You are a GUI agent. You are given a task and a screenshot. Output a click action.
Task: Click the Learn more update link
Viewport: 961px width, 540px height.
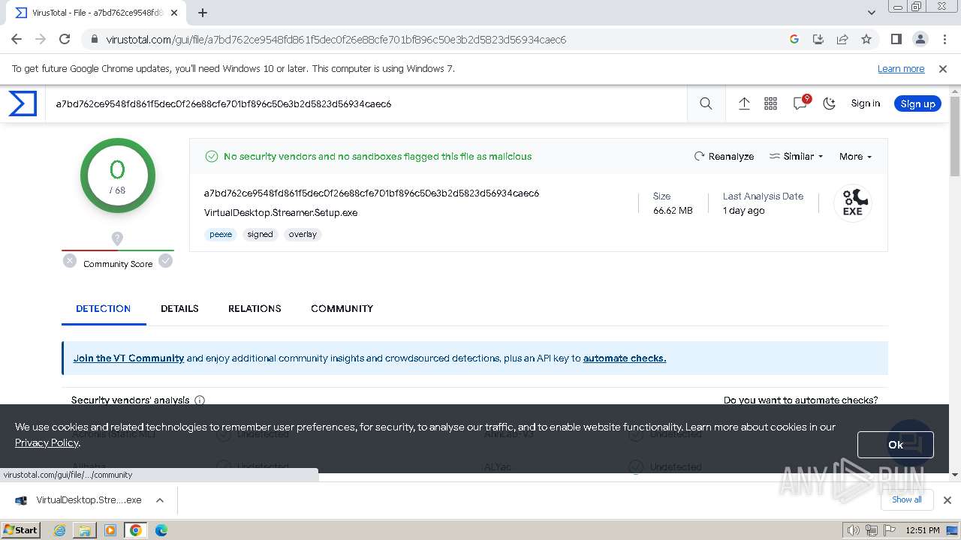point(901,68)
